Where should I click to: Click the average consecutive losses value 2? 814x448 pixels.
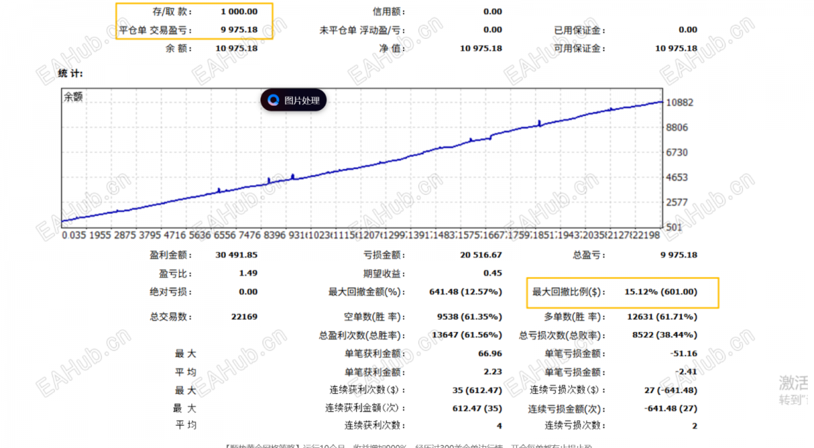click(694, 426)
